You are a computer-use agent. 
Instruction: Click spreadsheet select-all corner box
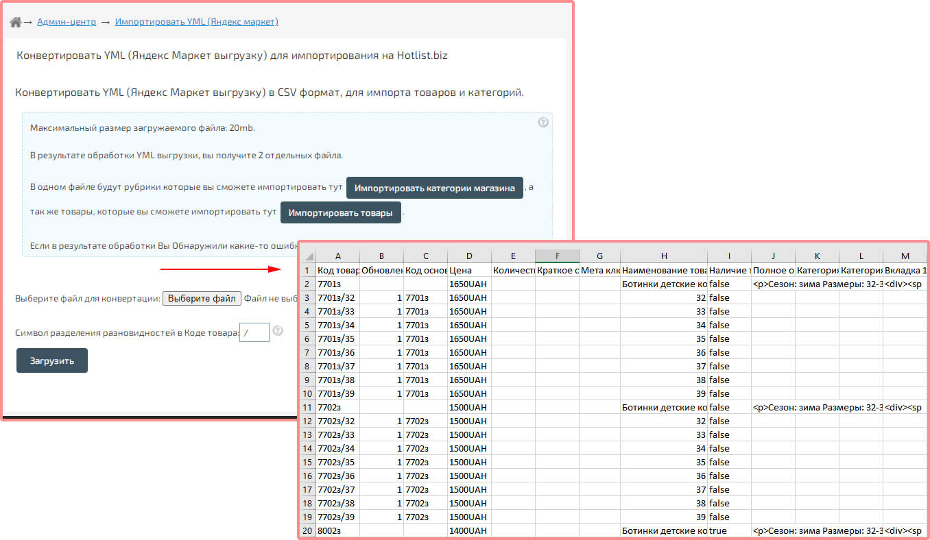pyautogui.click(x=308, y=256)
